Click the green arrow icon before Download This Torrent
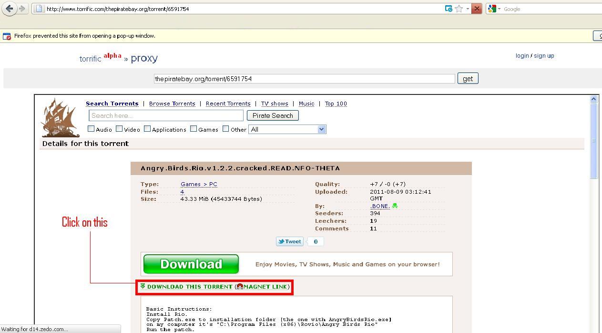The height and width of the screenshot is (333, 602). tap(143, 286)
